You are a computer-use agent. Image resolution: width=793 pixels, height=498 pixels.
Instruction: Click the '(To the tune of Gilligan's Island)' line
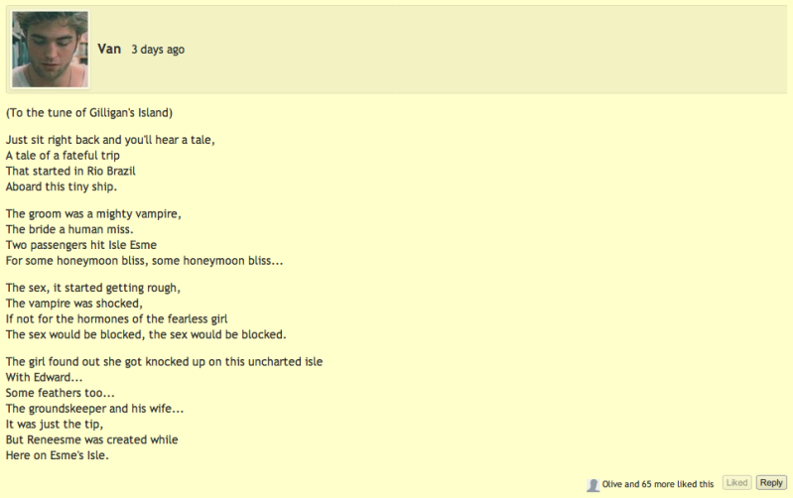[x=89, y=113]
